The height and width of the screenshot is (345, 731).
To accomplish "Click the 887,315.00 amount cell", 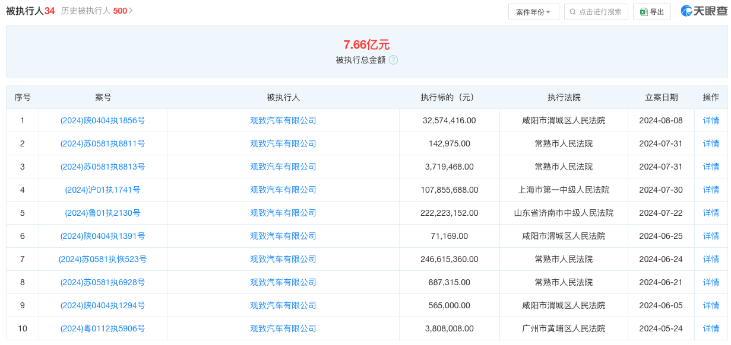I will (450, 282).
